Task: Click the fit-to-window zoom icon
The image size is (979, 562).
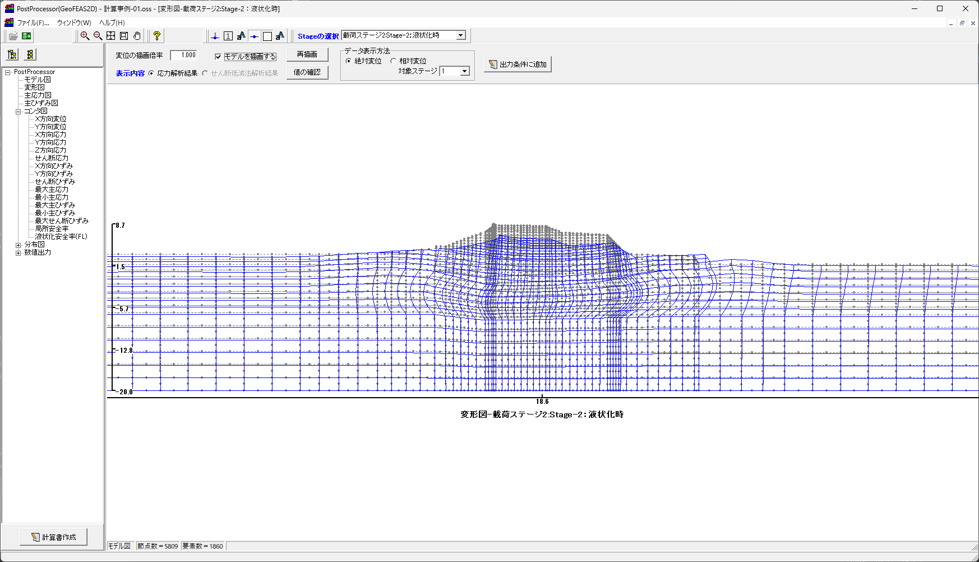Action: pos(111,36)
